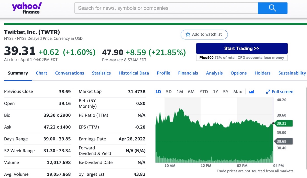Click the star icon beside Add to watchlist
307x178 pixels.
click(188, 34)
